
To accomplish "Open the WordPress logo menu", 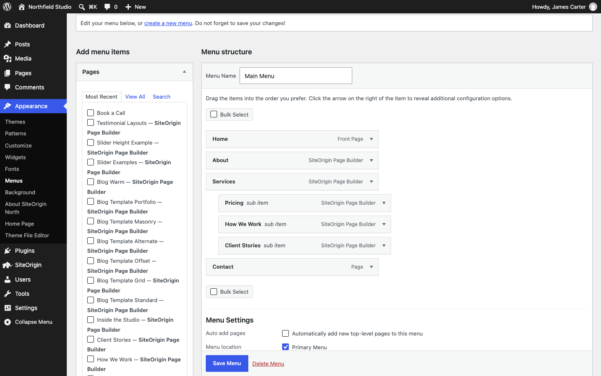I will 7,7.
